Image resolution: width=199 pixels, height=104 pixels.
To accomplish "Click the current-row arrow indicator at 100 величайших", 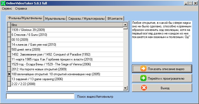I will click(9, 74).
